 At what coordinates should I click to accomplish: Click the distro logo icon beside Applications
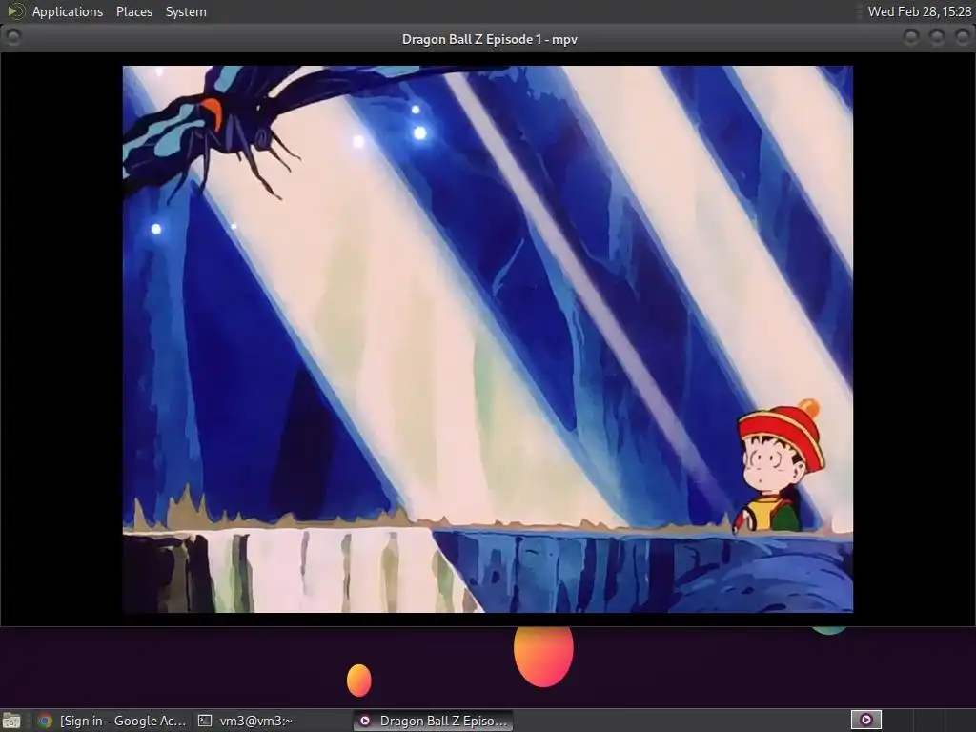(x=15, y=11)
